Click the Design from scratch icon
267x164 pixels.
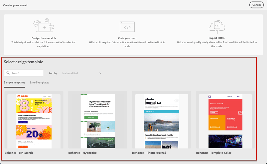pyautogui.click(x=44, y=25)
